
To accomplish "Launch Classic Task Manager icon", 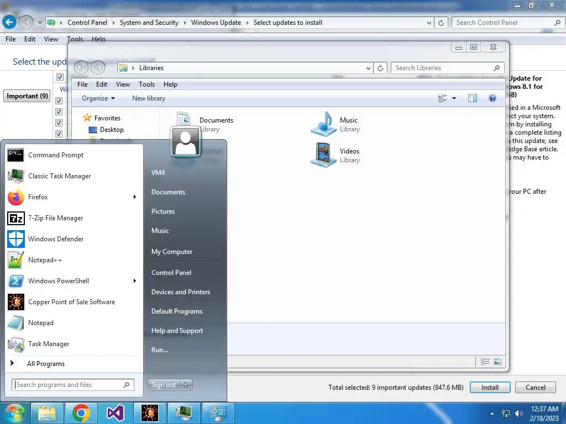I will coord(16,176).
